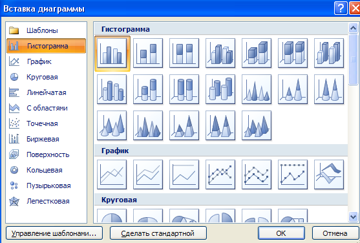This screenshot has height=243, width=360.
Task: Confirm the dialog with the OK button
Action: click(281, 233)
